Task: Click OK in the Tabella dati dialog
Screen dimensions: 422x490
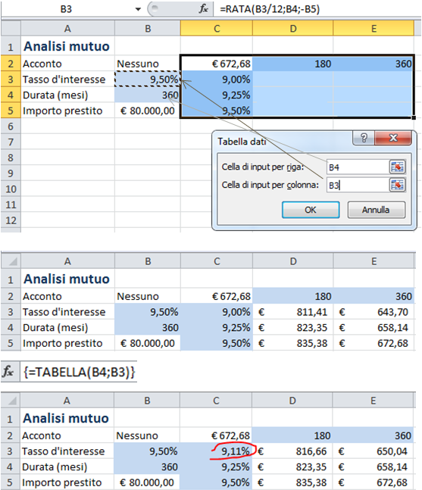Action: (x=311, y=210)
